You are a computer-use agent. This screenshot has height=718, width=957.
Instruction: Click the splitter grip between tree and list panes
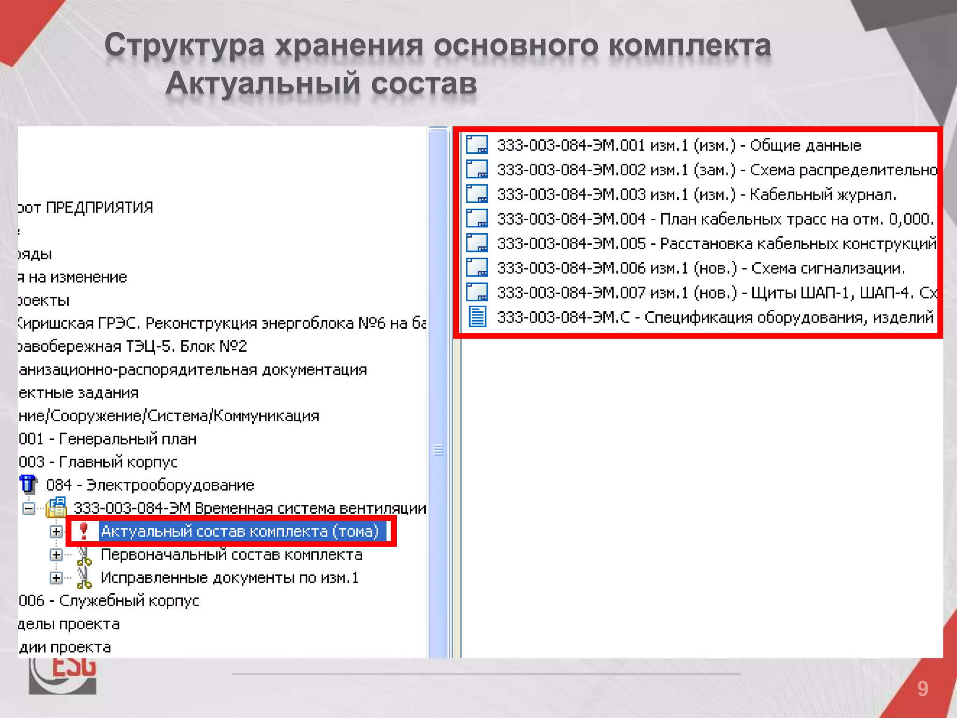point(438,450)
